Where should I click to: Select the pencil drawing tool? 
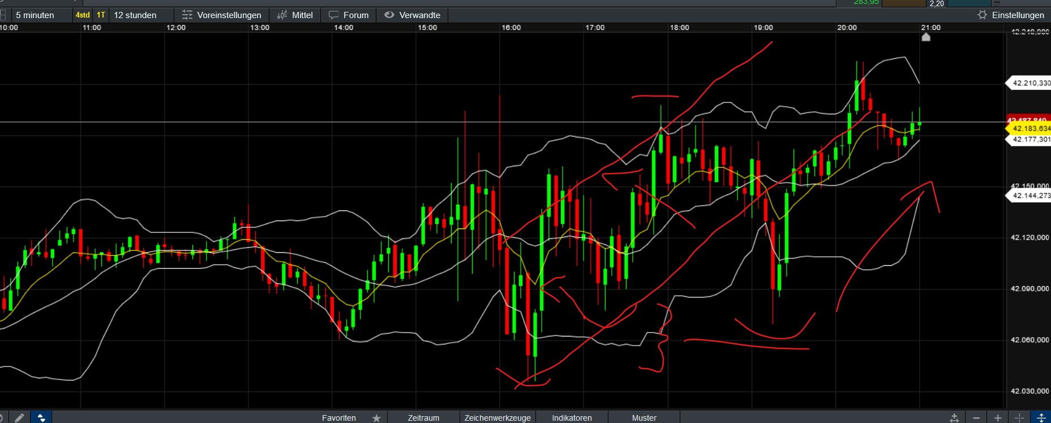(19, 418)
